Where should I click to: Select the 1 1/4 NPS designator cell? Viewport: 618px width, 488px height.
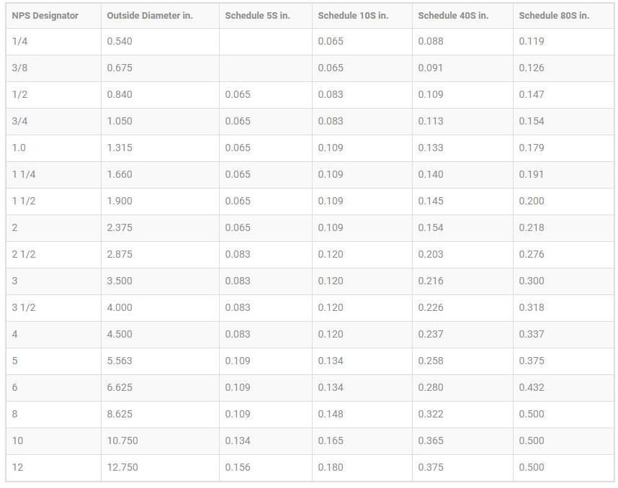click(24, 174)
